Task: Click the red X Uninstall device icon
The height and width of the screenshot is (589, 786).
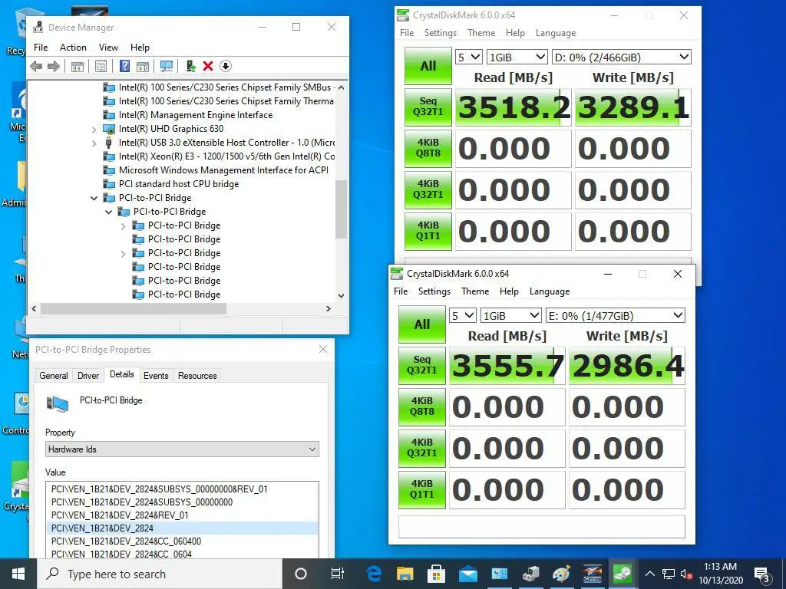Action: click(x=208, y=67)
